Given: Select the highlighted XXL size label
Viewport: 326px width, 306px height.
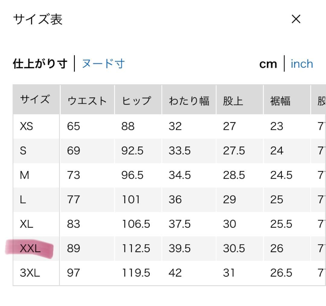Looking at the screenshot, I should 30,249.
